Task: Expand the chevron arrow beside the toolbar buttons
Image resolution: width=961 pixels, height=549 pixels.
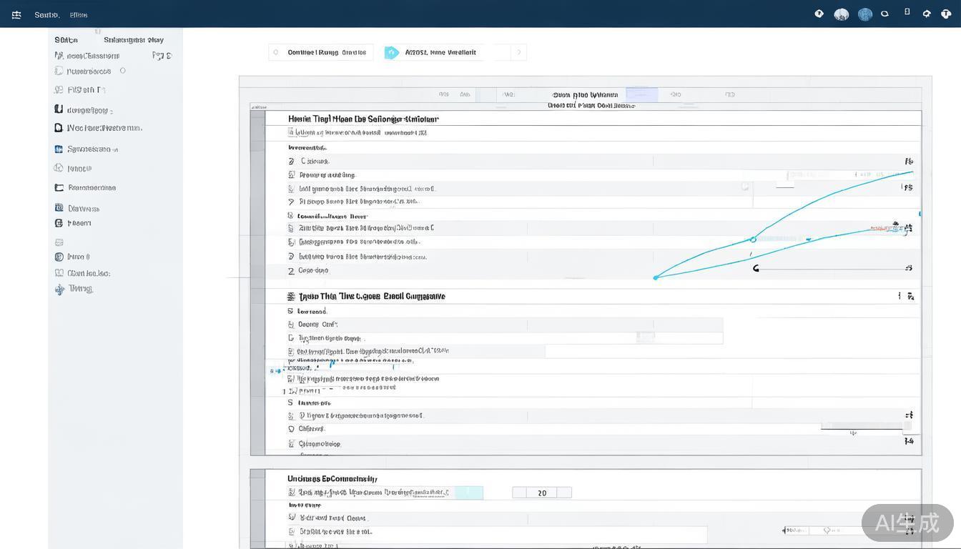Action: coord(519,52)
